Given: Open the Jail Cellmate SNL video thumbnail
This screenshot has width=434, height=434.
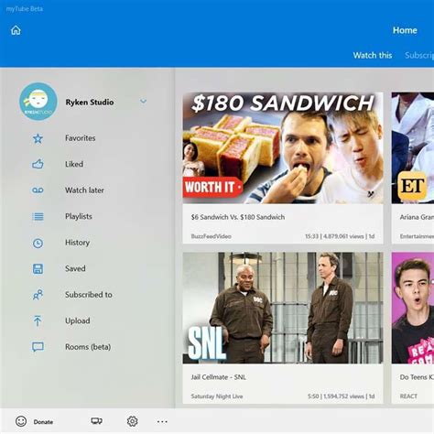Looking at the screenshot, I should click(x=283, y=308).
